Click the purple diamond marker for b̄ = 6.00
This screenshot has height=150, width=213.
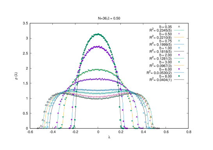pos(179,69)
